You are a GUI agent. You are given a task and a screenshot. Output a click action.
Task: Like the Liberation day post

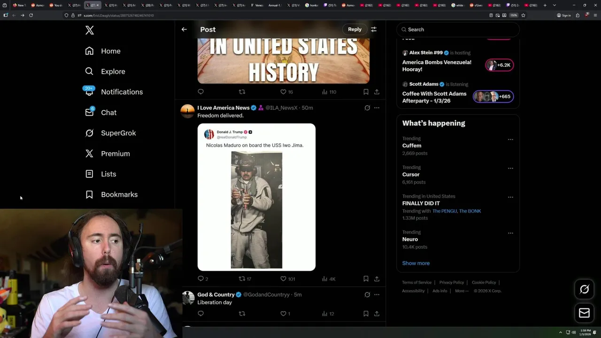285,314
